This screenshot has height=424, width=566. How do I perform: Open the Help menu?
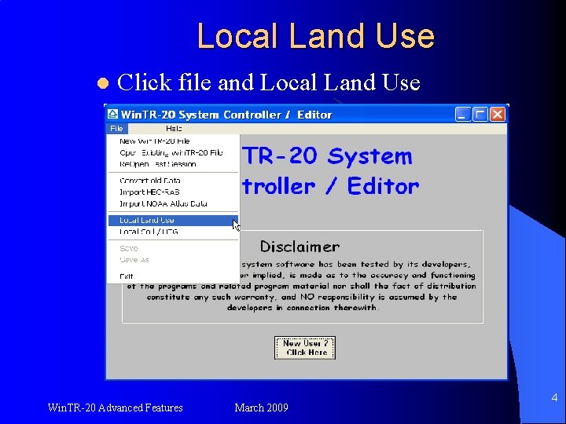click(x=174, y=128)
